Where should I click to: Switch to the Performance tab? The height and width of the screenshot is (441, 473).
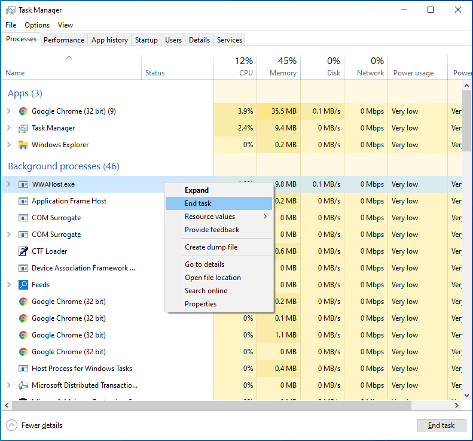coord(64,40)
